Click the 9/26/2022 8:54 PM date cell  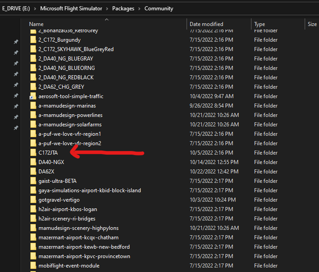click(x=211, y=106)
